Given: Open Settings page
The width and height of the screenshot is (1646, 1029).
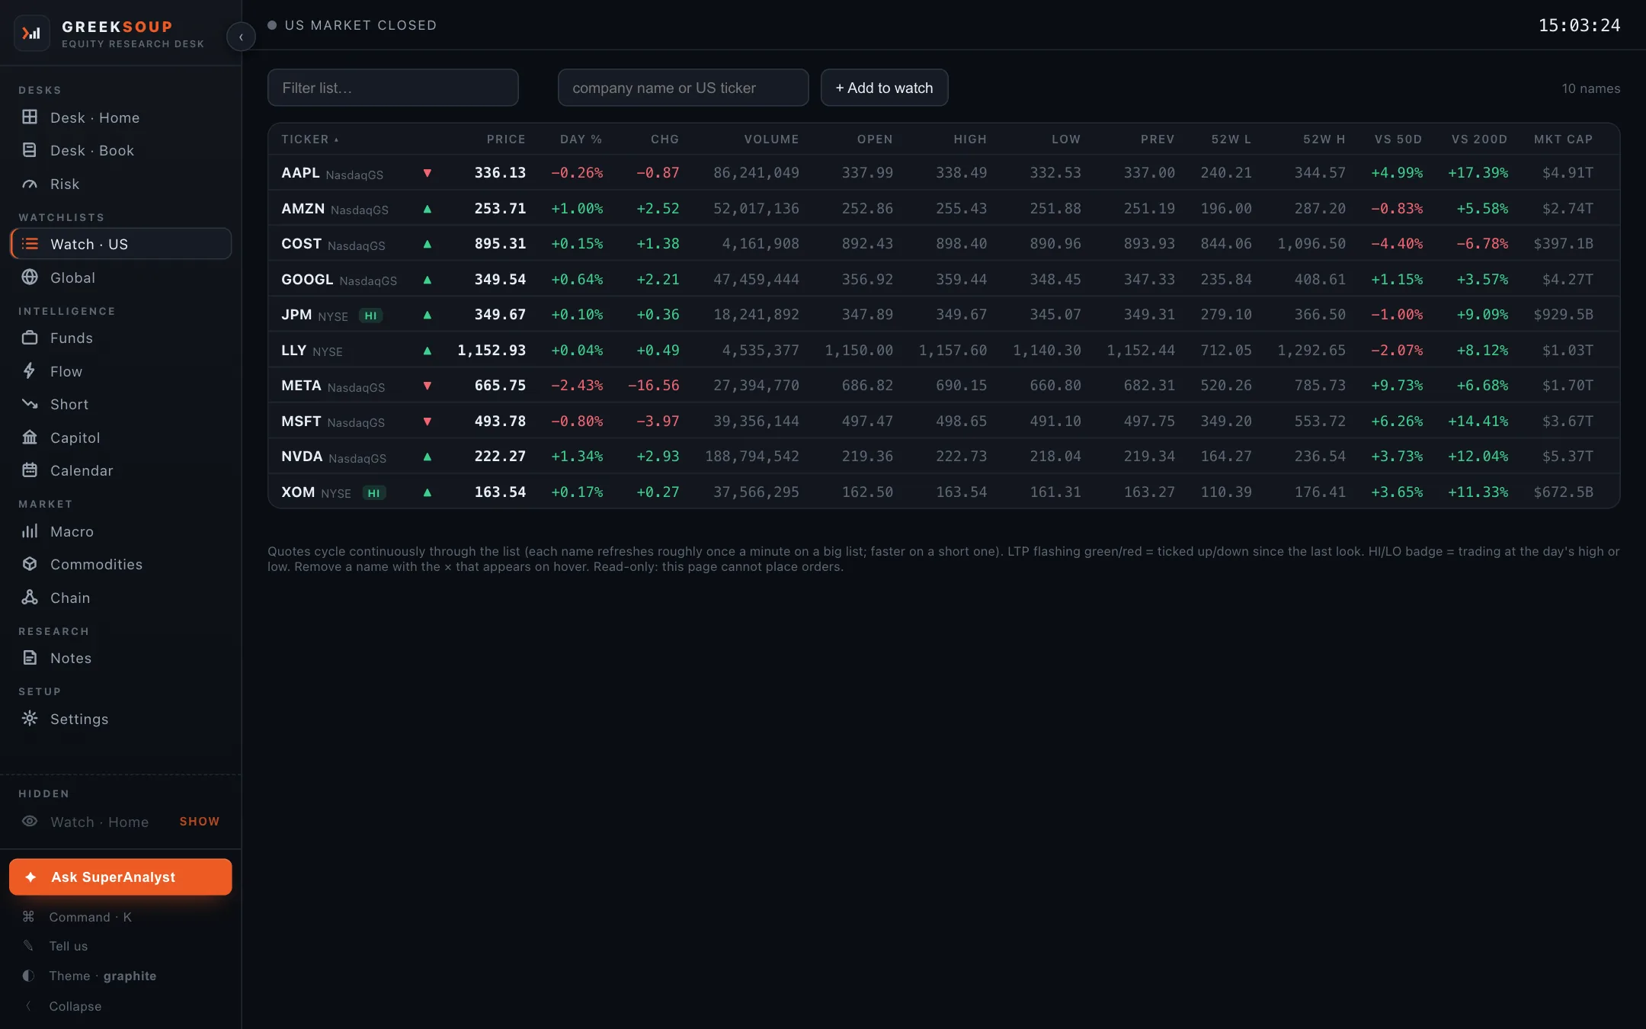Looking at the screenshot, I should 120,719.
